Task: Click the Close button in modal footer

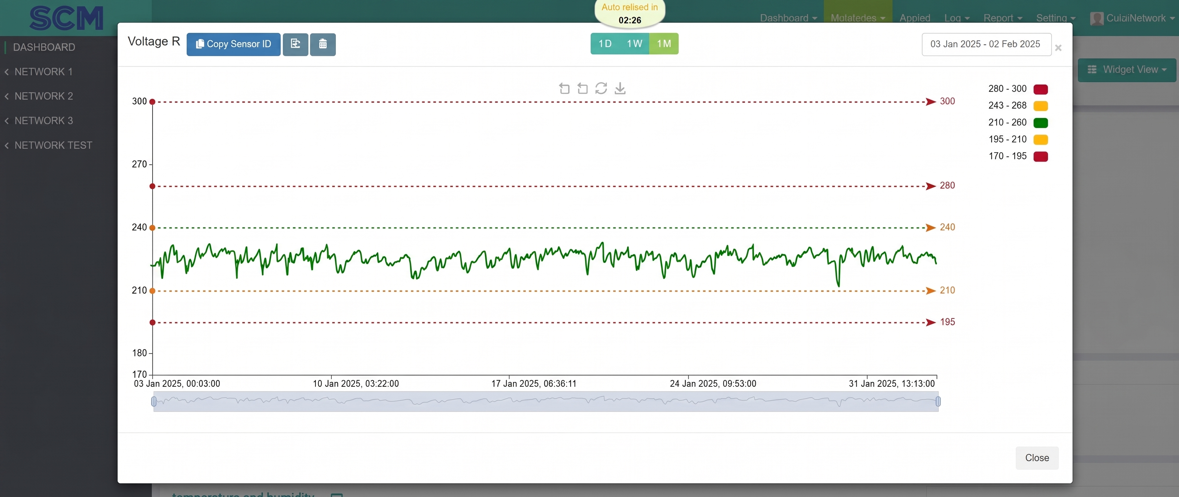Action: click(1037, 458)
